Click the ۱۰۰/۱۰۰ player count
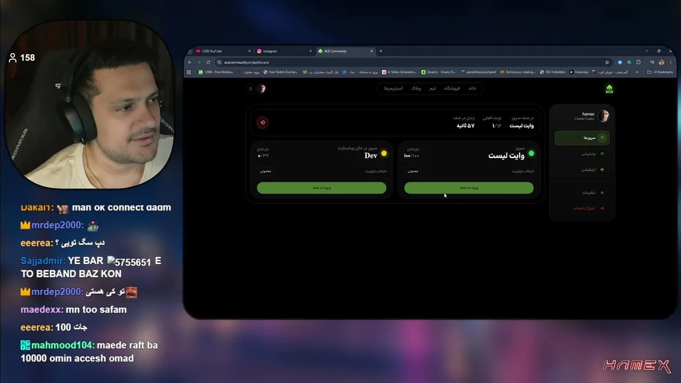 pyautogui.click(x=411, y=156)
